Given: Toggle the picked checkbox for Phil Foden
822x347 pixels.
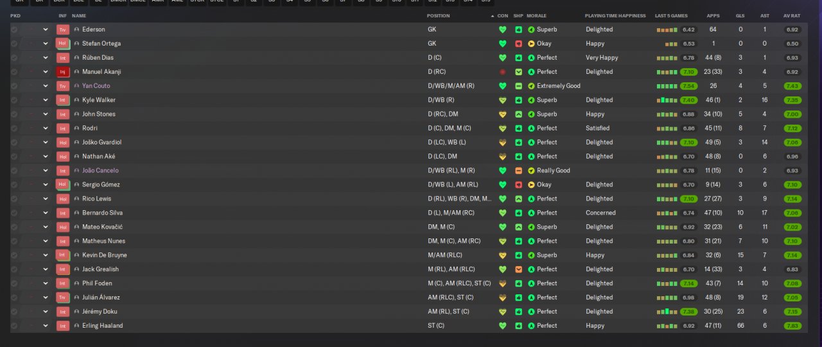Looking at the screenshot, I should (x=14, y=283).
